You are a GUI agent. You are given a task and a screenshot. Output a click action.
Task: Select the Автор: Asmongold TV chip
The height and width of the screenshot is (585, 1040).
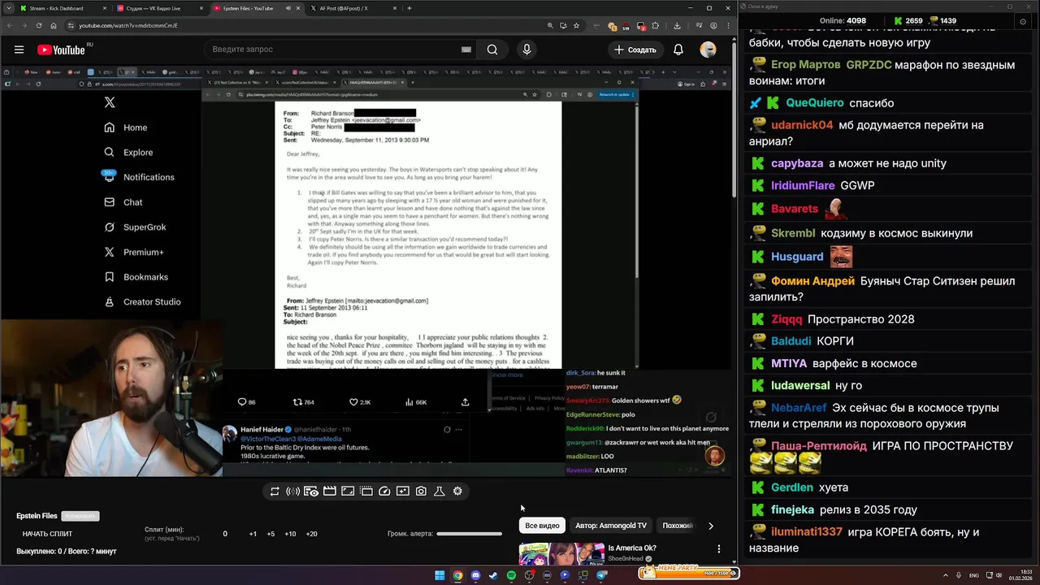[x=611, y=526]
